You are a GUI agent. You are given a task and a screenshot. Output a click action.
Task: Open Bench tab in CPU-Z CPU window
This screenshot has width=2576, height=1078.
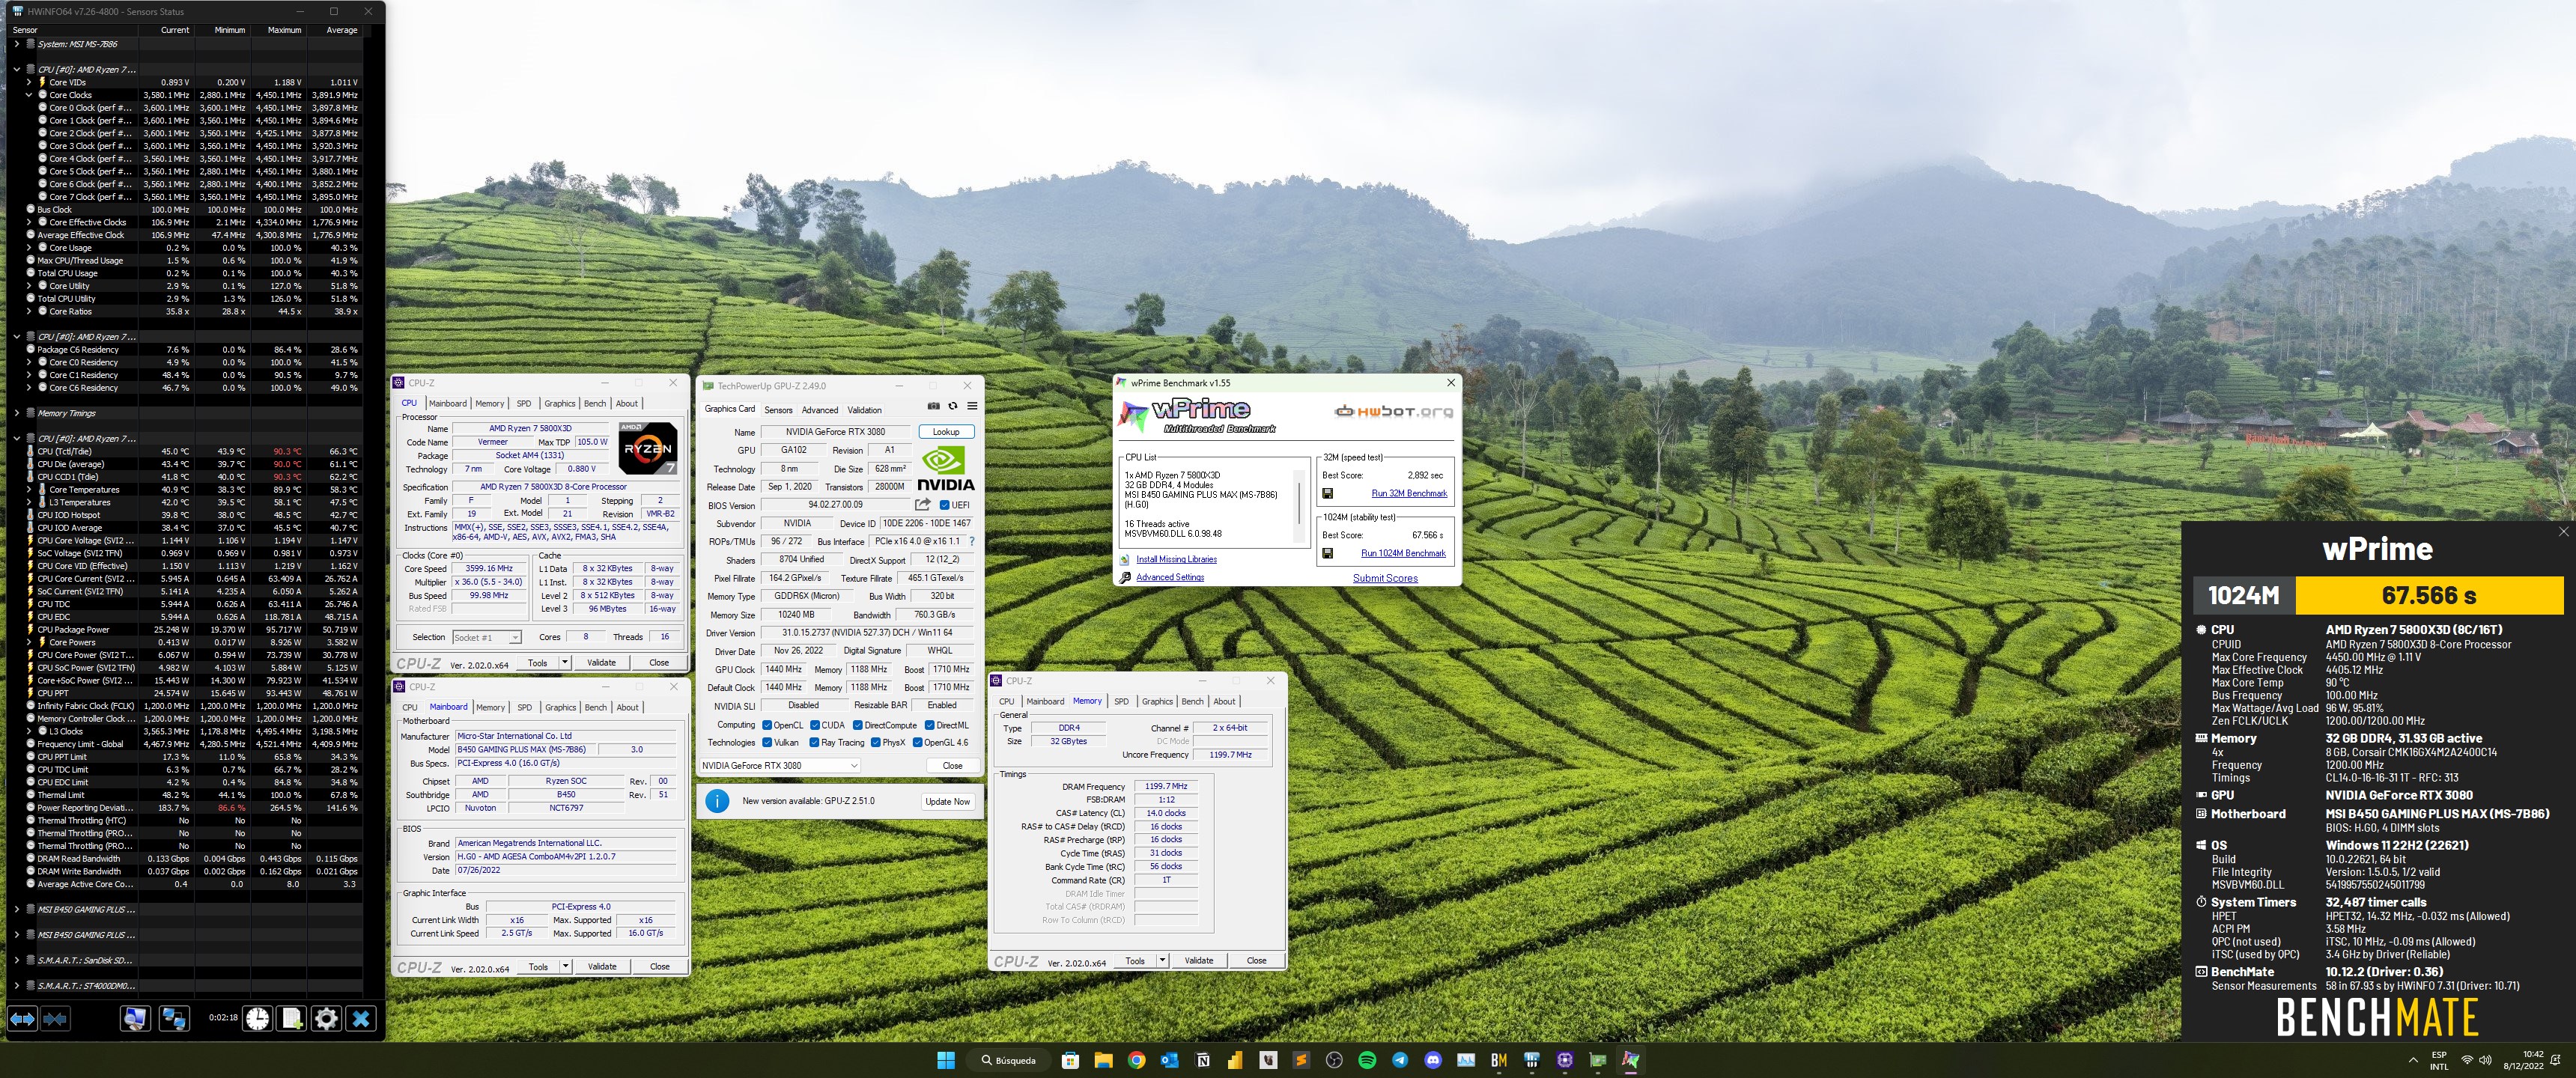click(x=595, y=403)
